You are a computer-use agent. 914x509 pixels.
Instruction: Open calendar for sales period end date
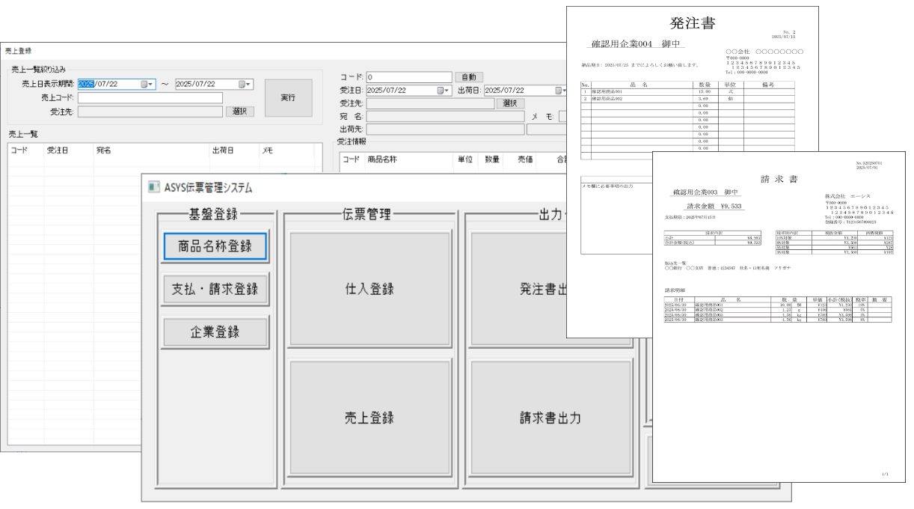(245, 85)
